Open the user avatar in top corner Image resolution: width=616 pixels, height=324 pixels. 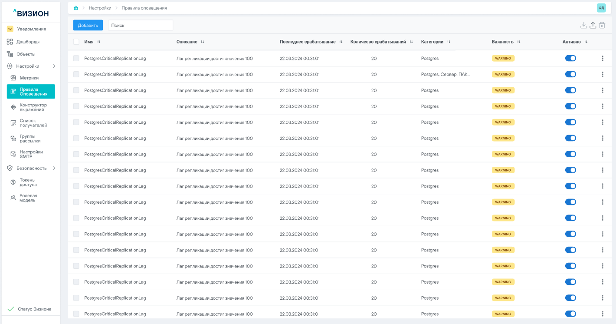tap(601, 8)
